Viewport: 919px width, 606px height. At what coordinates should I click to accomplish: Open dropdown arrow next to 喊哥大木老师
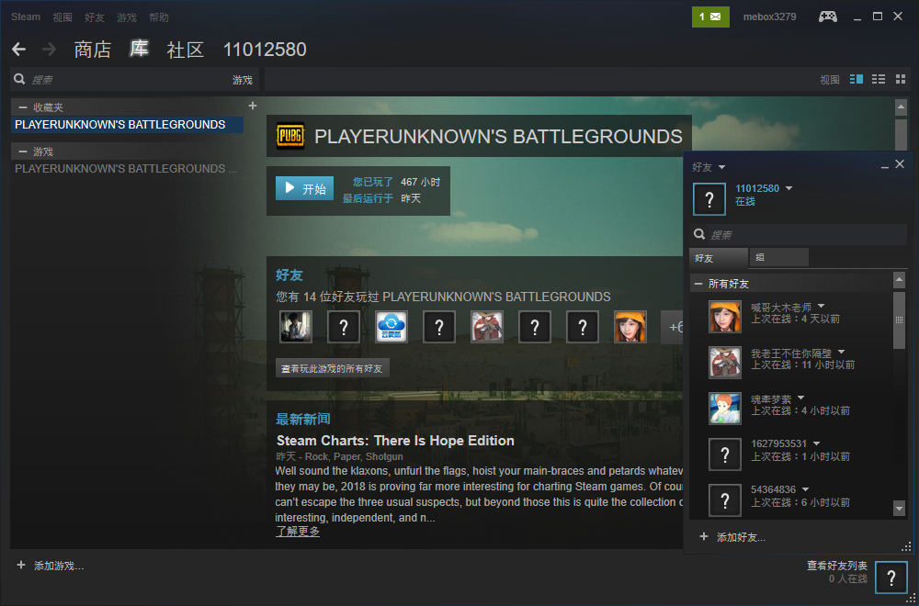tap(821, 306)
